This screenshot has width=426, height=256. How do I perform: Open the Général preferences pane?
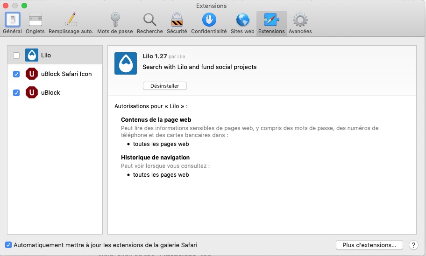click(12, 23)
